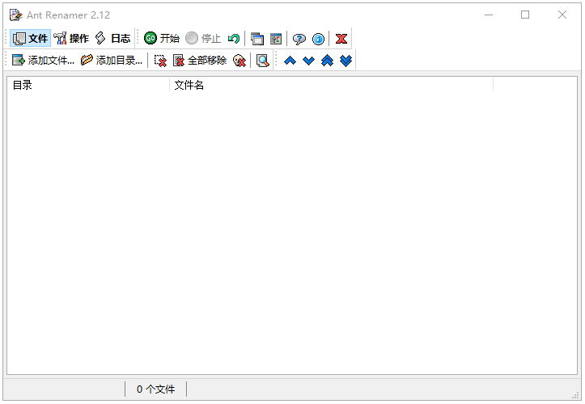Move to bottom with double down arrow
585x404 pixels.
coord(345,61)
